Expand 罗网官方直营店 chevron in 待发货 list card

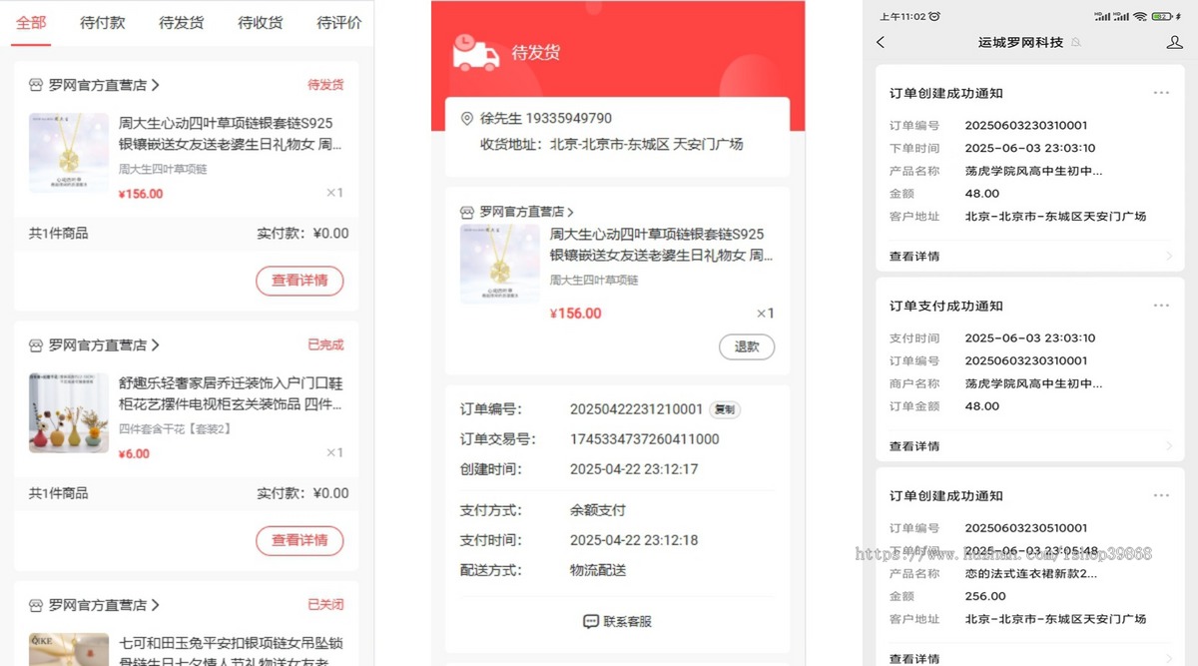click(155, 85)
